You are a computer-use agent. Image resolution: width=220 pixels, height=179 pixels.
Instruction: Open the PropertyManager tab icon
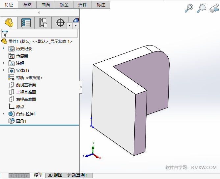coord(26,23)
